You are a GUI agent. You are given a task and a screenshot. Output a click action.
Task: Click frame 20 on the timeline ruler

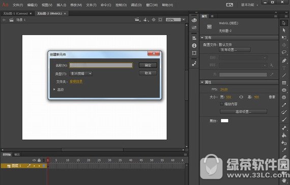click(89, 160)
